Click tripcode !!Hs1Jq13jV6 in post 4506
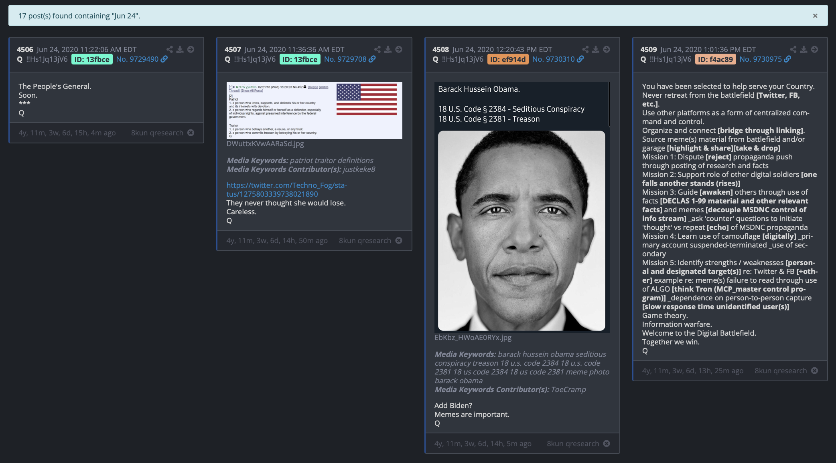This screenshot has height=463, width=836. 47,59
